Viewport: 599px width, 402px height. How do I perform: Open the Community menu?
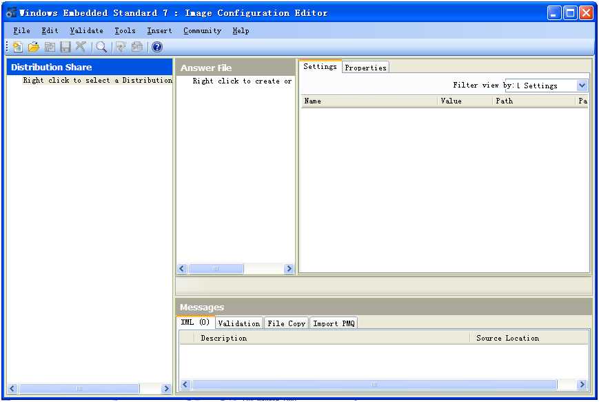point(202,30)
